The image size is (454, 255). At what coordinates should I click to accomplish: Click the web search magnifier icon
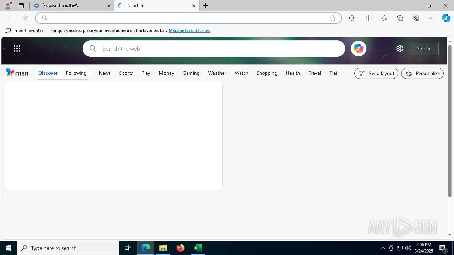[93, 49]
